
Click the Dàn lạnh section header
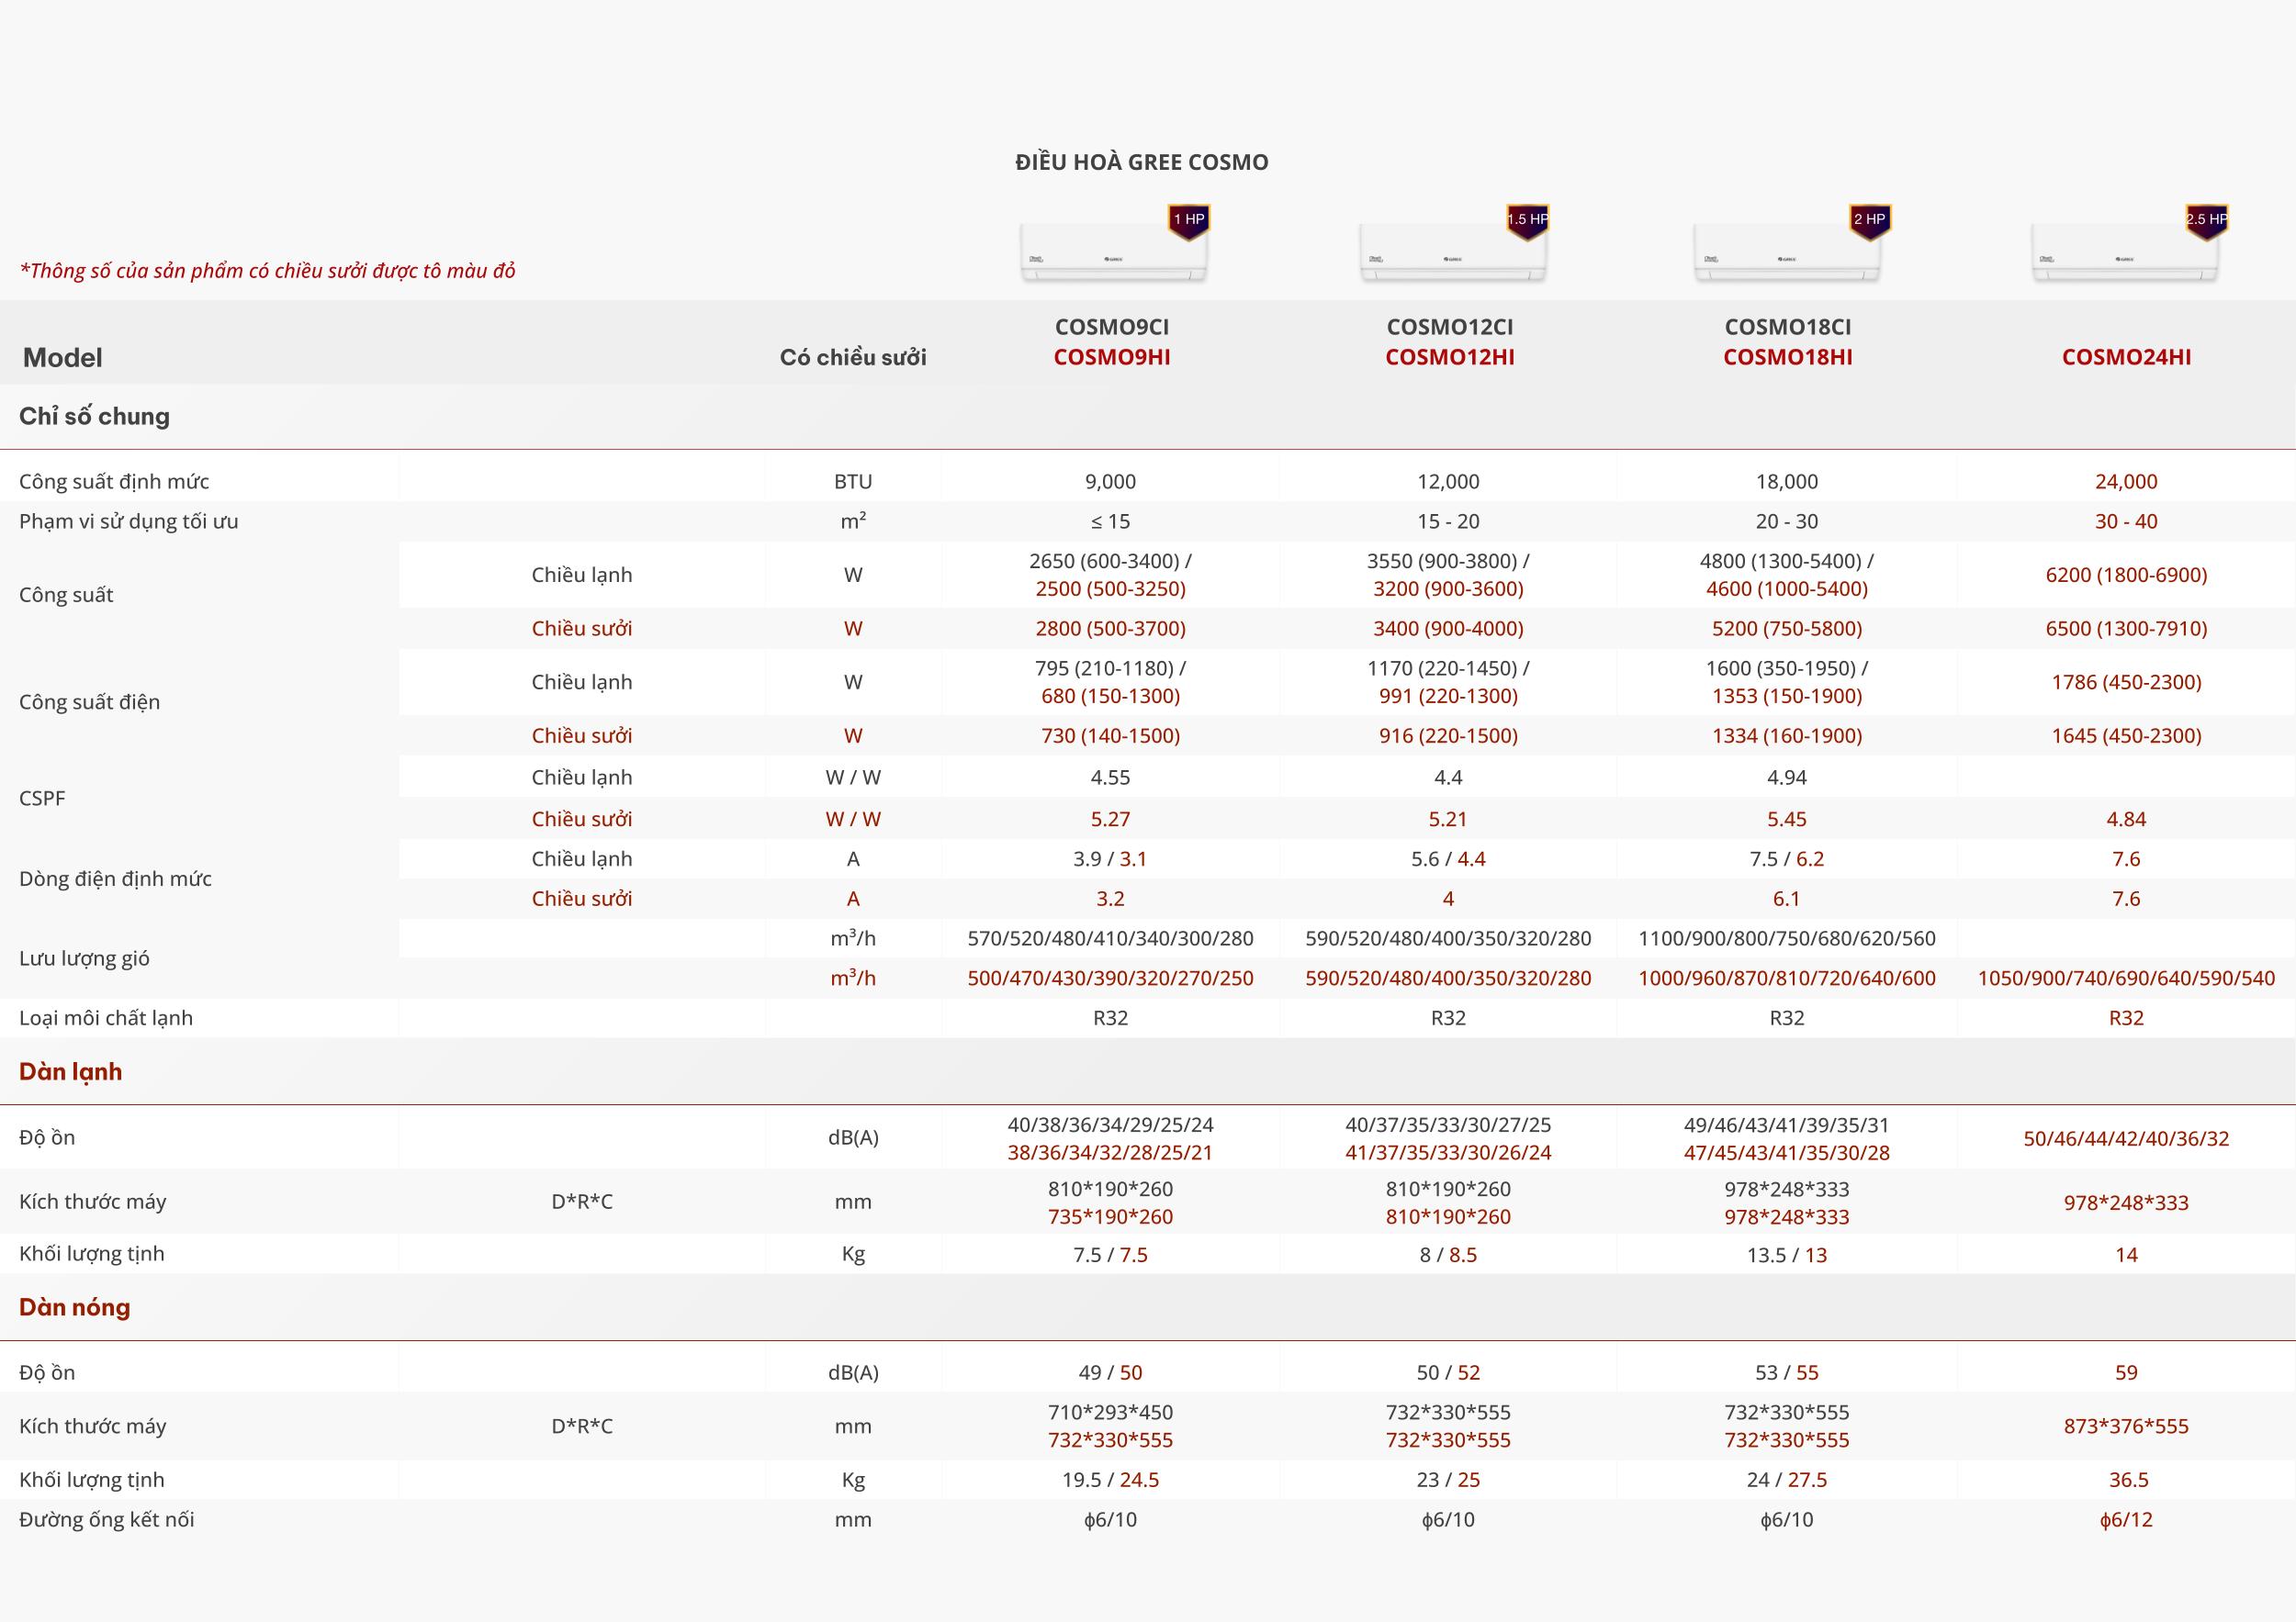coord(70,1071)
